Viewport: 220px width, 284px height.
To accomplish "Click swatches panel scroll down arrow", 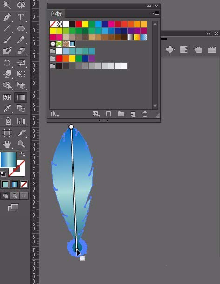I will coord(155,106).
